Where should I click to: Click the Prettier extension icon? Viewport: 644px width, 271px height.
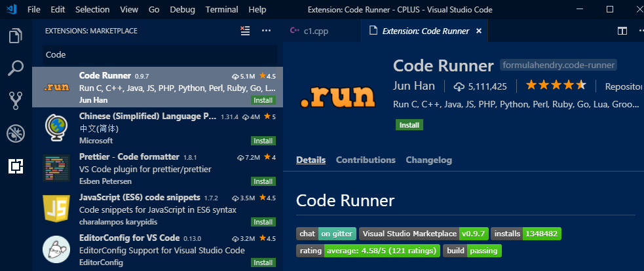click(x=56, y=168)
